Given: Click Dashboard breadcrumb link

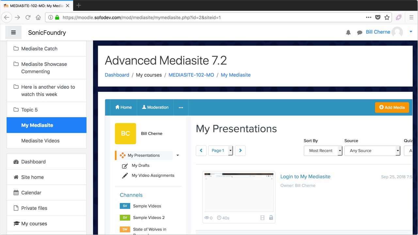Looking at the screenshot, I should click(x=117, y=75).
